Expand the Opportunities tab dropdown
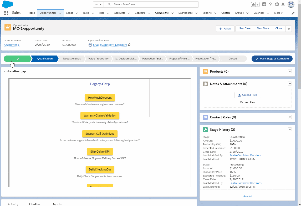 [60, 13]
